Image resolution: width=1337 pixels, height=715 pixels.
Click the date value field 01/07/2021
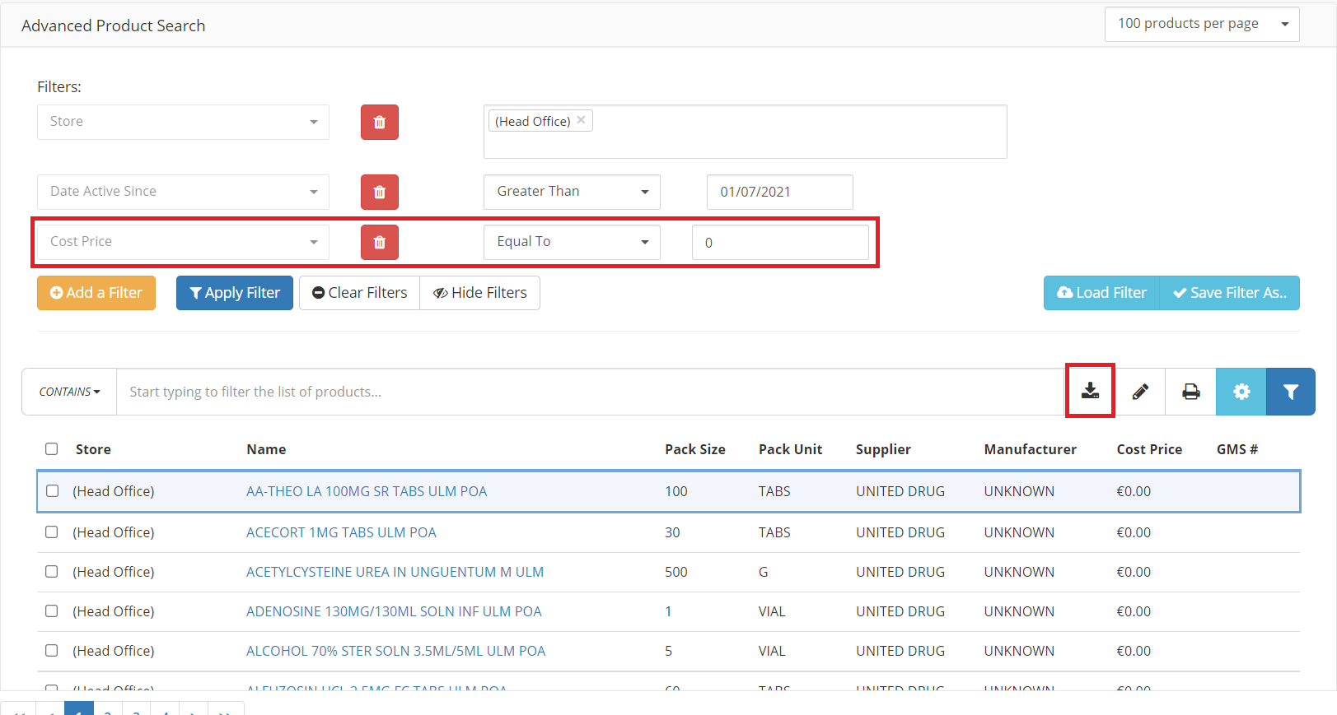(779, 192)
